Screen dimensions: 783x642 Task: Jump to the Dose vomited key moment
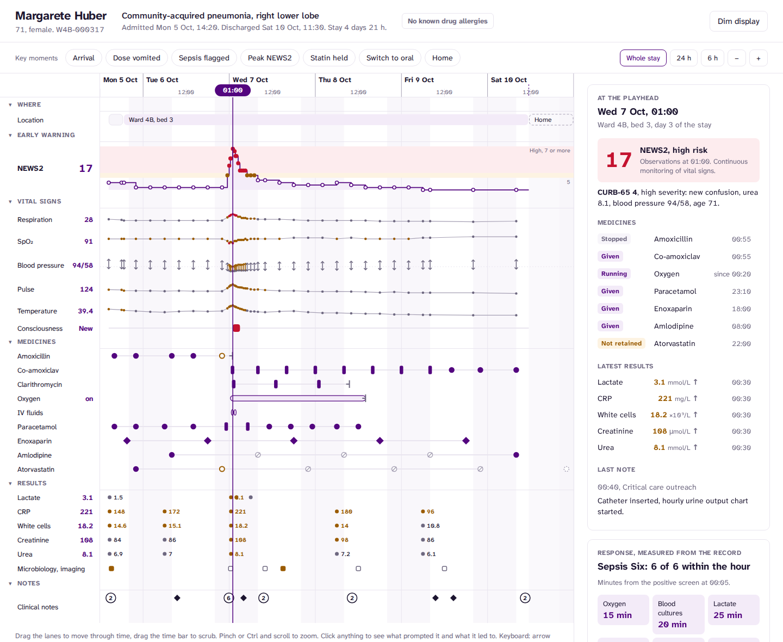pos(136,58)
